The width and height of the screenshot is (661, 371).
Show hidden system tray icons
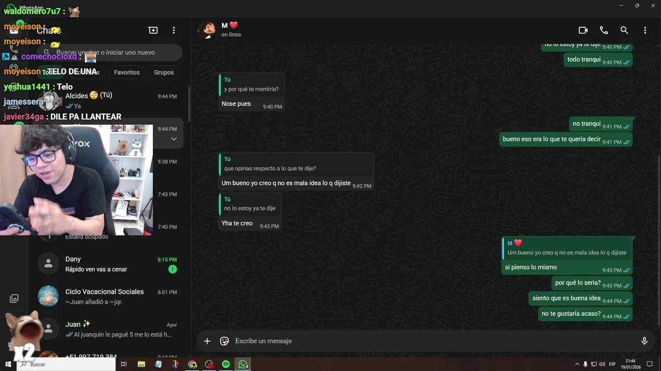[x=577, y=364]
